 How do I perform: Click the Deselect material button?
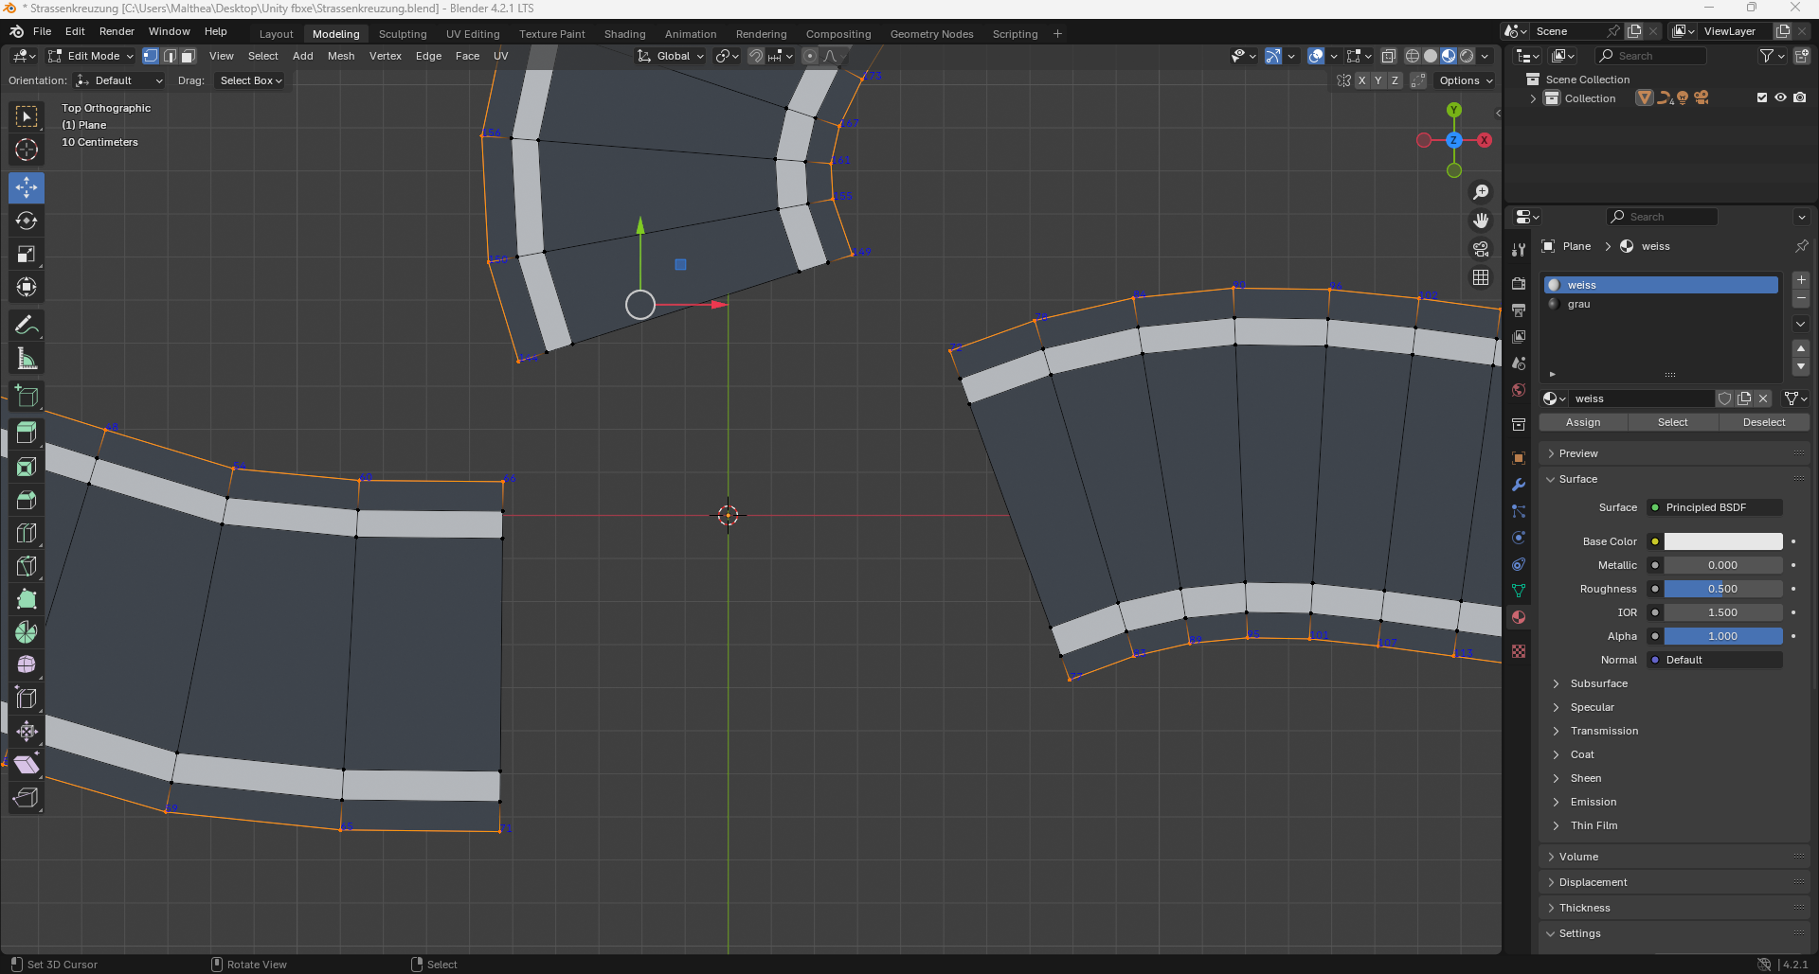point(1763,422)
